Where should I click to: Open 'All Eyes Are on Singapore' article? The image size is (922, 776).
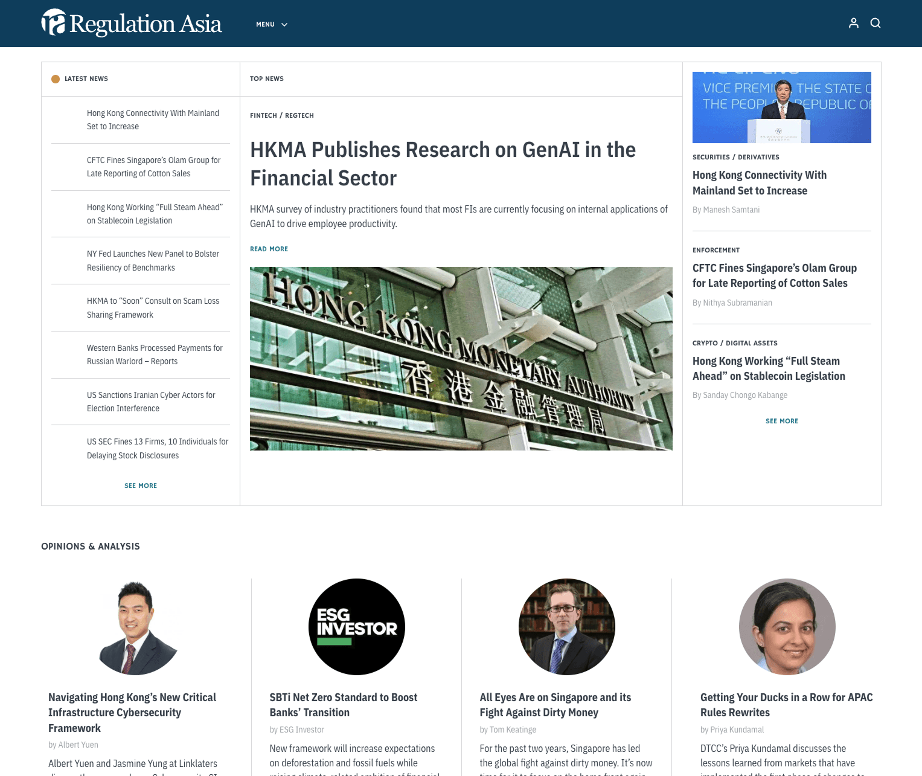pyautogui.click(x=555, y=705)
